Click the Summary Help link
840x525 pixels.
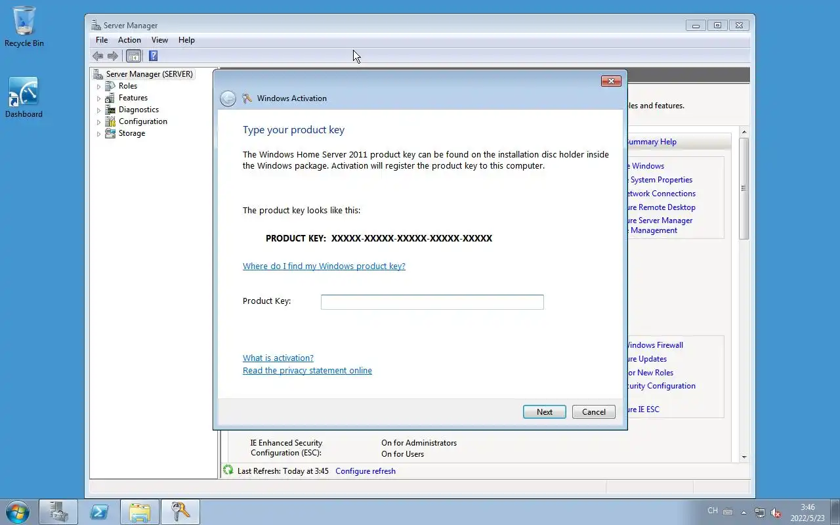[652, 142]
